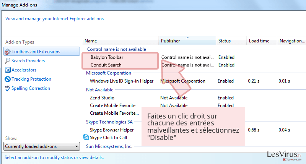306x164 pixels.
Task: Select Skype Click to Call add-on
Action: point(108,138)
